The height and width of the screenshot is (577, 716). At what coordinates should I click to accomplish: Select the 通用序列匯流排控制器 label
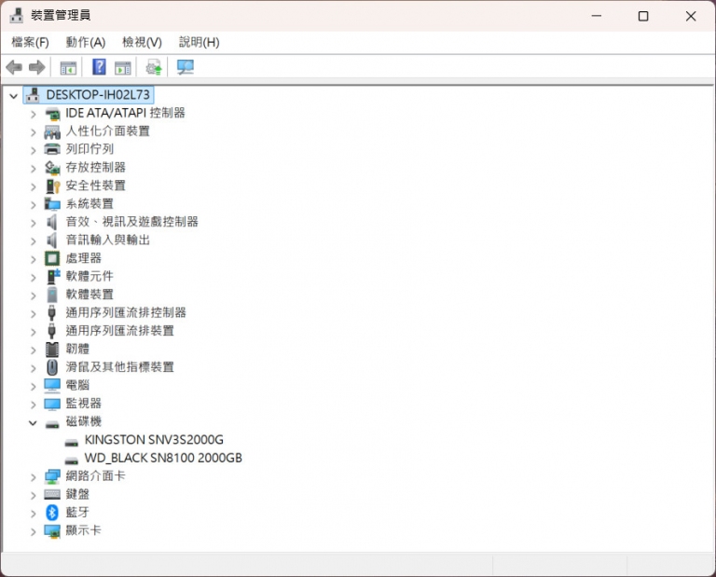click(x=126, y=312)
